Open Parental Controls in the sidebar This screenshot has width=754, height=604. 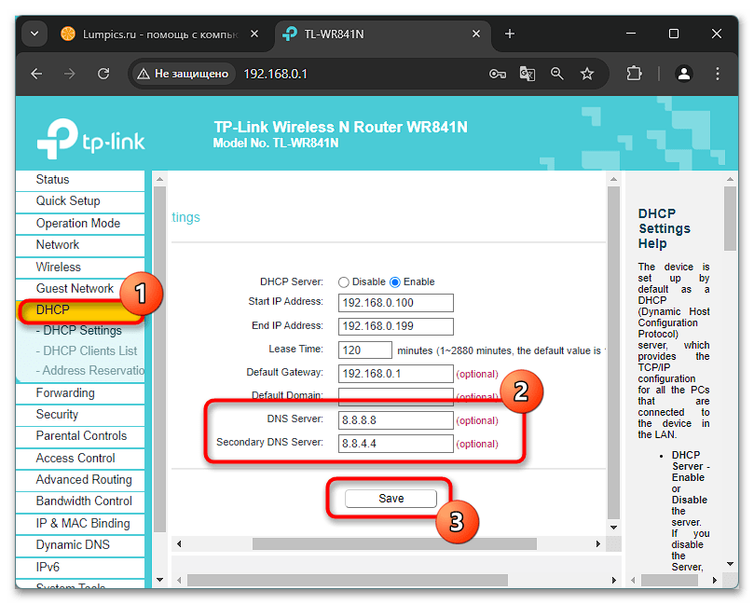[x=80, y=436]
